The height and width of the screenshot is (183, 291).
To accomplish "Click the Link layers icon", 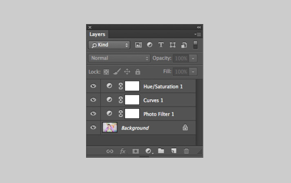I will point(110,151).
